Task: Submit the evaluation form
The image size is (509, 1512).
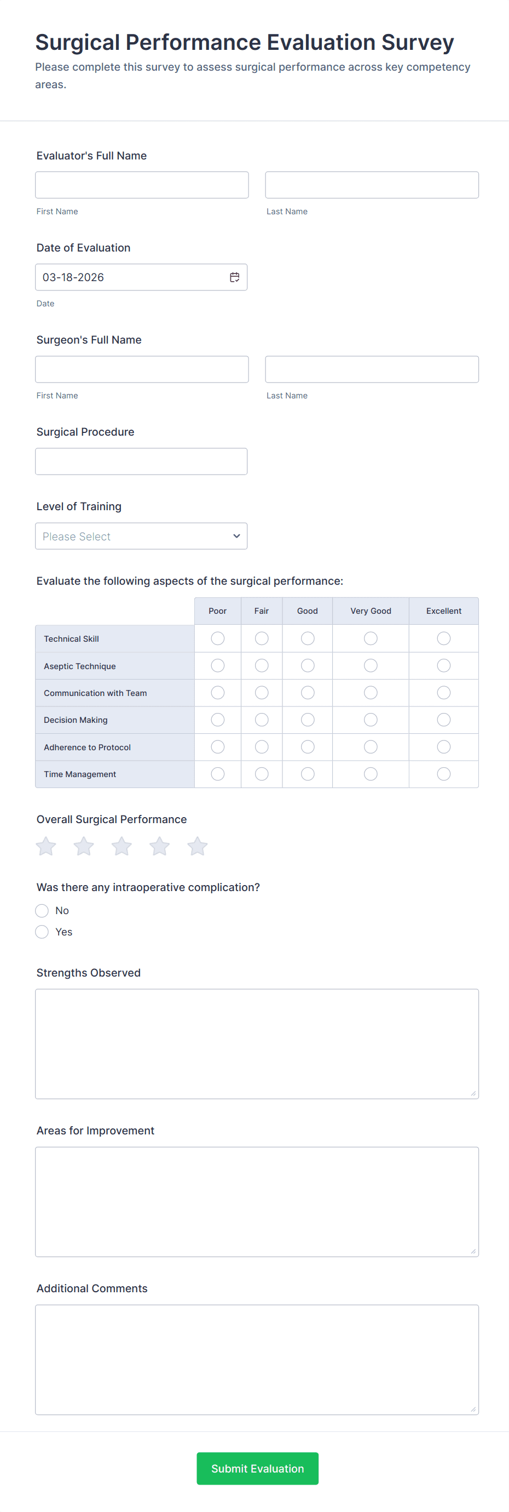Action: click(257, 1468)
